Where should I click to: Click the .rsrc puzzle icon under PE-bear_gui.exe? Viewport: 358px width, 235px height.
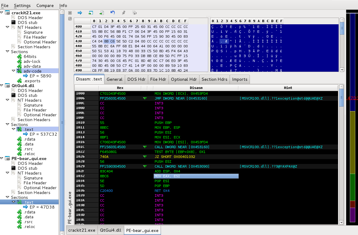pos(19,222)
